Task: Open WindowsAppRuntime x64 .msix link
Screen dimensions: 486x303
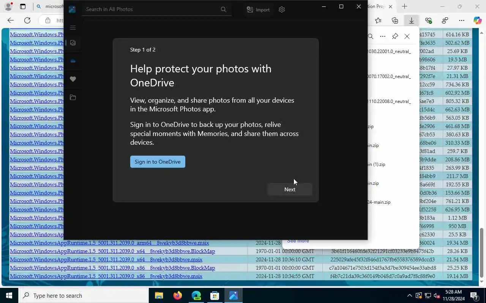Action: pyautogui.click(x=106, y=259)
